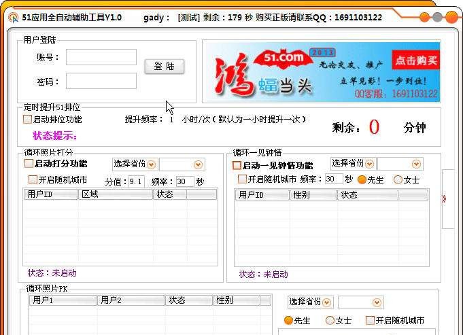Viewport: 463px width, 335px height.
Task: Click the 用户2 column header
Action: (131, 300)
